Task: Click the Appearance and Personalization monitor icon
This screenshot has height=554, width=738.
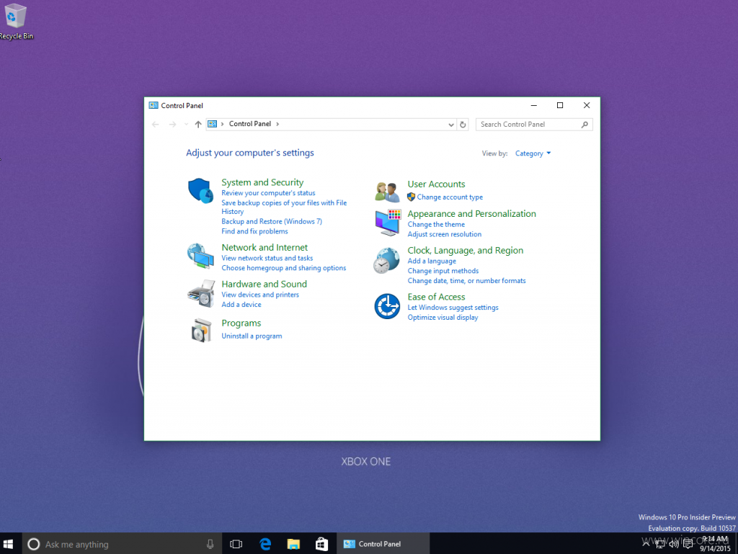Action: click(388, 223)
